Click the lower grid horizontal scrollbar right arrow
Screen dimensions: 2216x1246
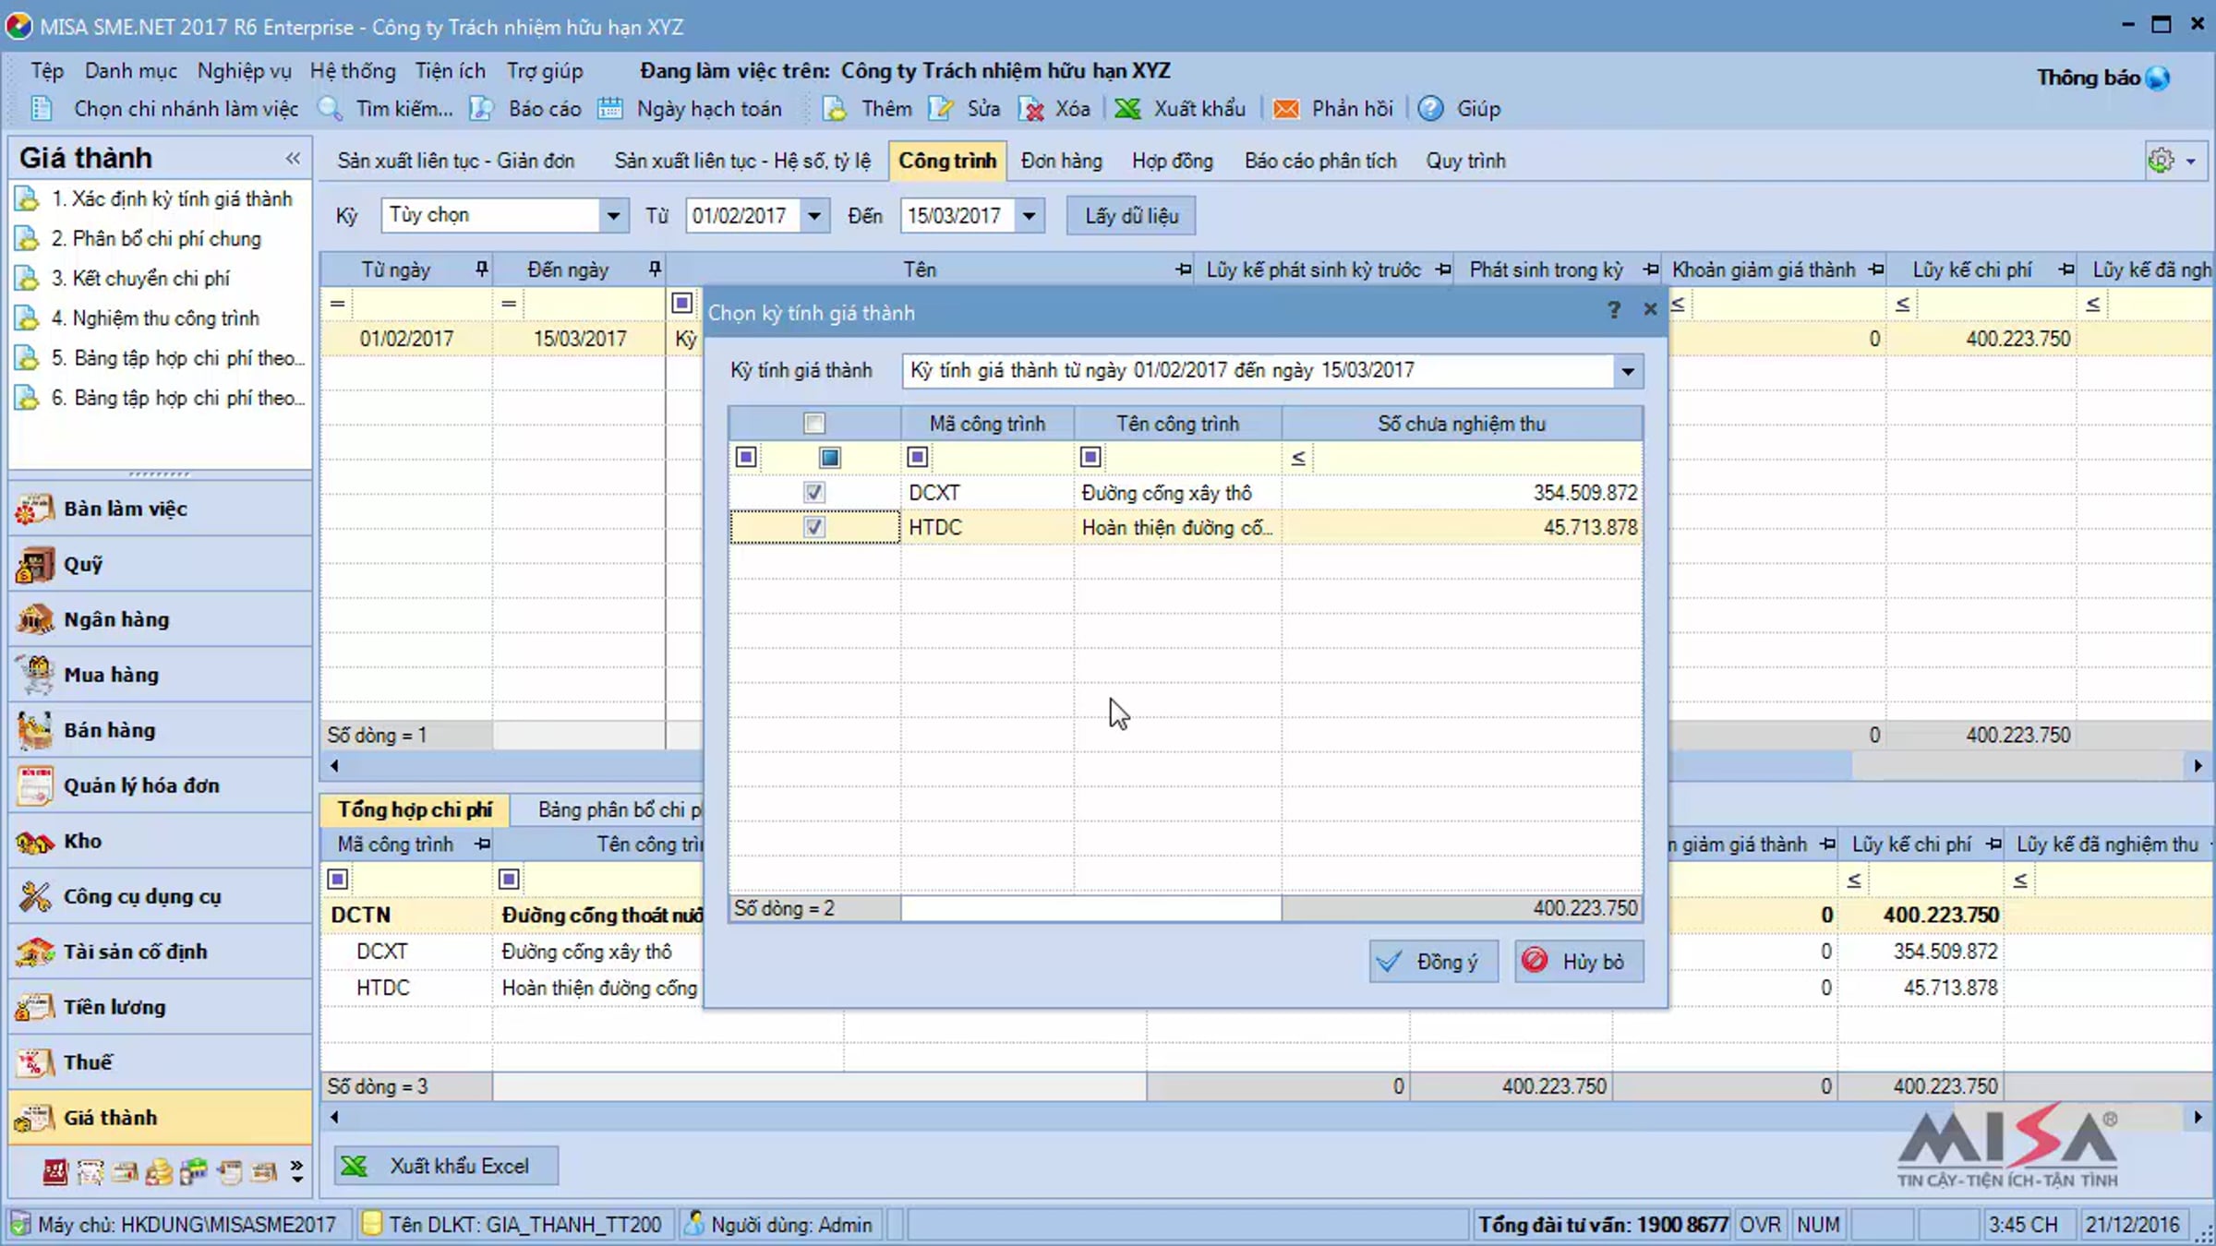coord(2198,1118)
